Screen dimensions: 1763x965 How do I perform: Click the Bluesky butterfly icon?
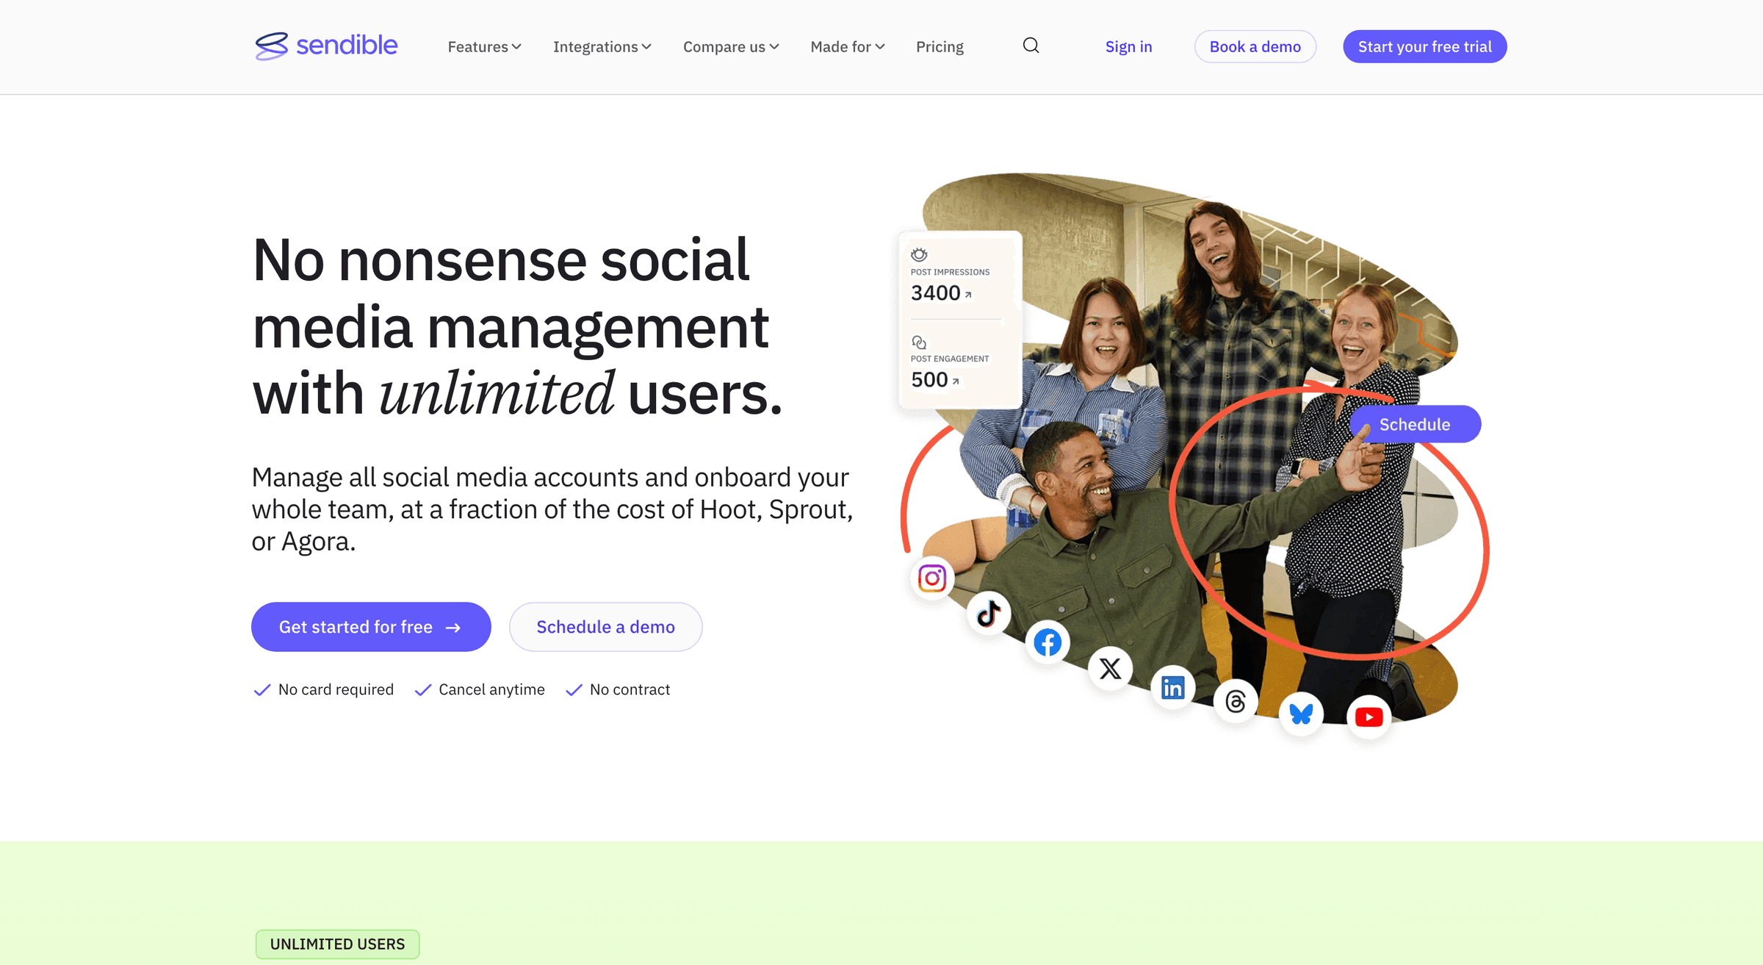coord(1301,714)
